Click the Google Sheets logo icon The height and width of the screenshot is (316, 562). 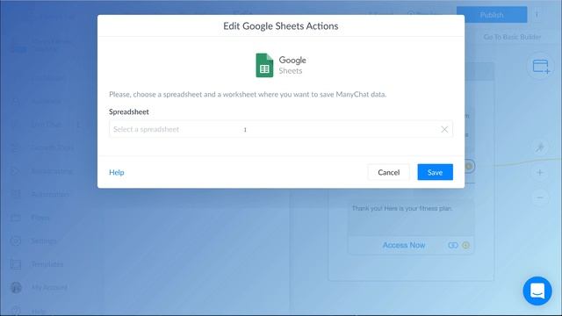pyautogui.click(x=264, y=65)
